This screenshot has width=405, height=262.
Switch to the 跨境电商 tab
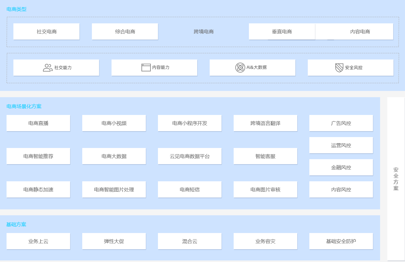(x=203, y=31)
